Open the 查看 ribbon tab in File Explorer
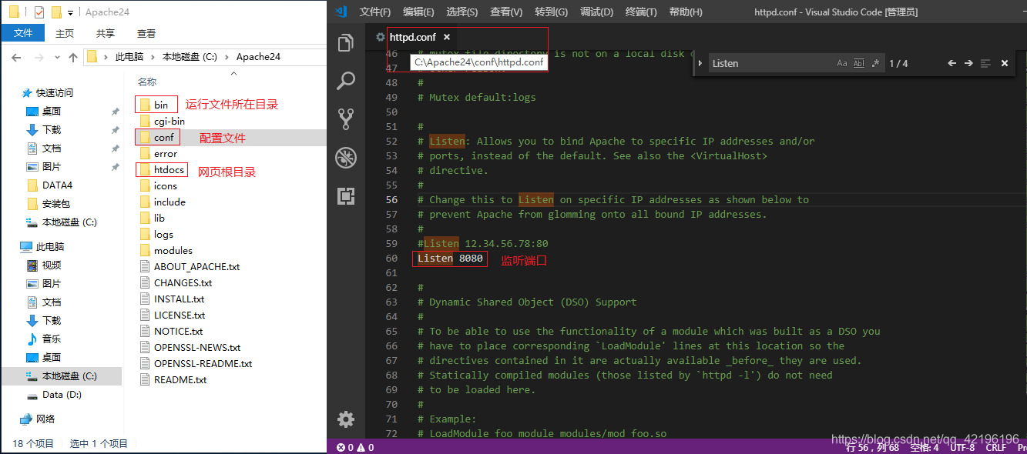The width and height of the screenshot is (1027, 454). pyautogui.click(x=146, y=33)
